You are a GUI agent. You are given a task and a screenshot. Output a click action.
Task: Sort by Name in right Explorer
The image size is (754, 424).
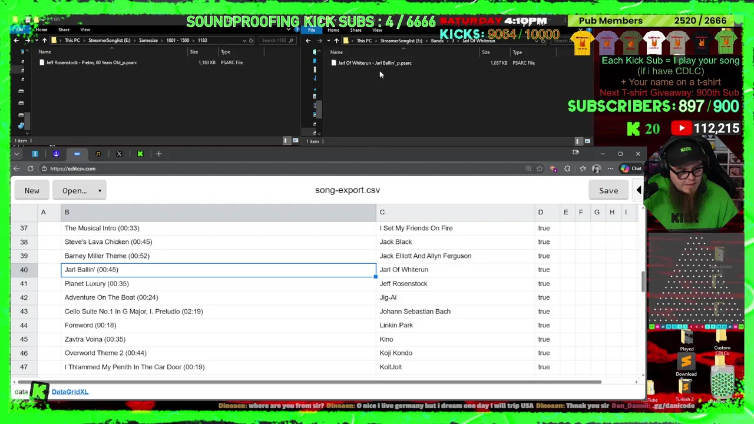(x=336, y=52)
